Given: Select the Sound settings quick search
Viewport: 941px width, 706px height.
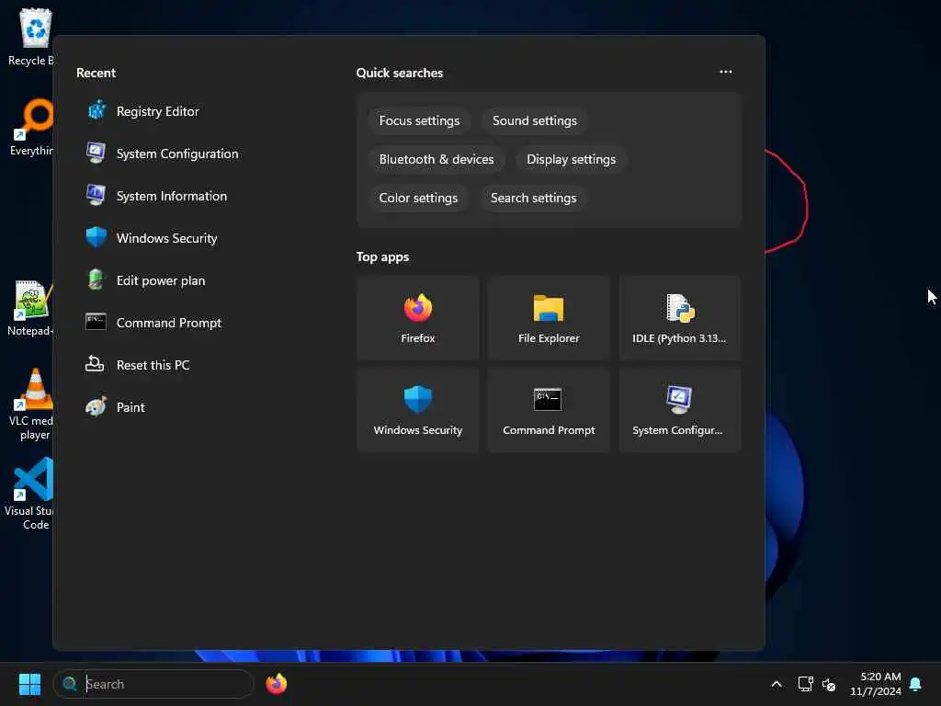Looking at the screenshot, I should pos(535,120).
